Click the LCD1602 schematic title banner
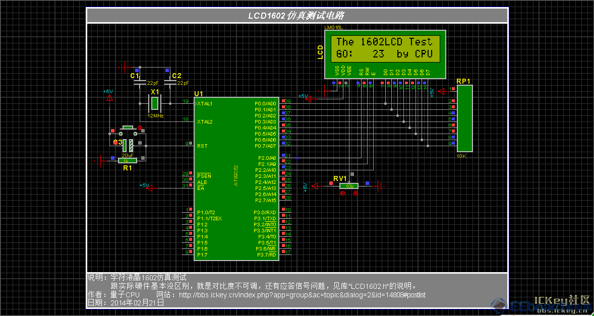Image resolution: width=594 pixels, height=316 pixels. [x=297, y=16]
